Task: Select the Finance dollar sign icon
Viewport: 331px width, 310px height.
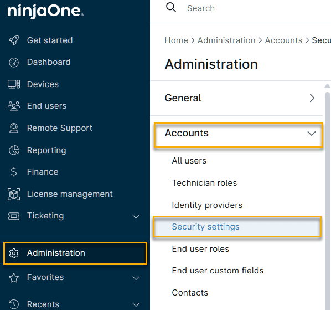Action: [14, 172]
